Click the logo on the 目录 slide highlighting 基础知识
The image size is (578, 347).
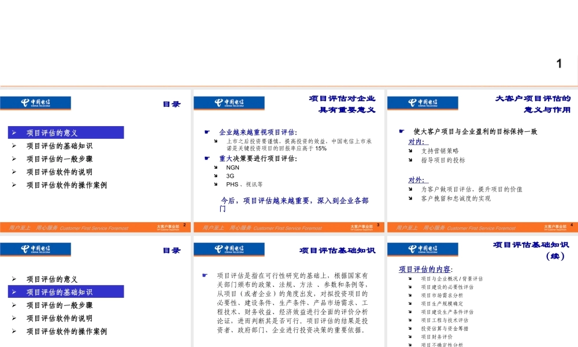(35, 249)
